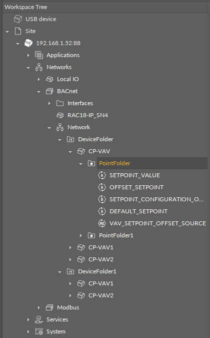This screenshot has width=210, height=338.
Task: Select the PointFolder label
Action: pyautogui.click(x=114, y=163)
